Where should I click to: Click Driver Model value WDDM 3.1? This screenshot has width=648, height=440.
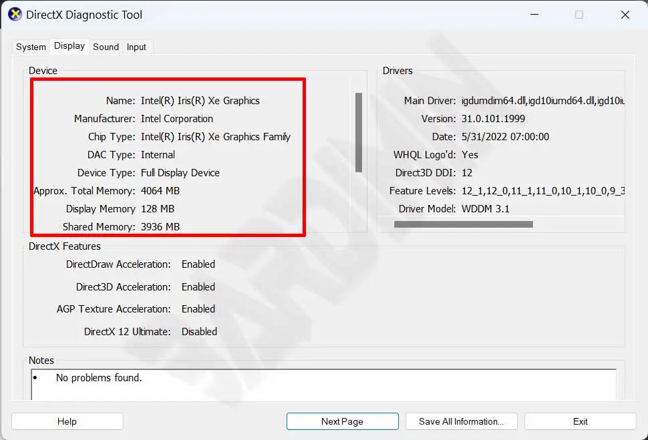pyautogui.click(x=486, y=209)
